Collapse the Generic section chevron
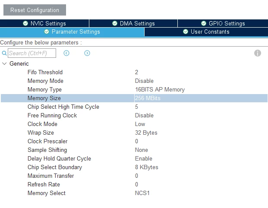 [x=4, y=64]
